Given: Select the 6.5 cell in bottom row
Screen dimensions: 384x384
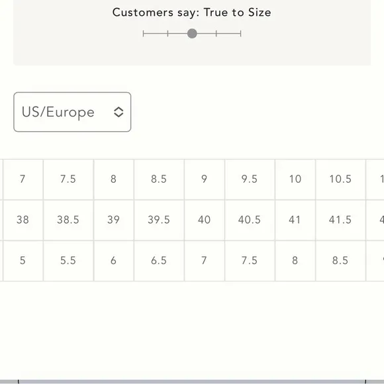Looking at the screenshot, I should 159,261.
